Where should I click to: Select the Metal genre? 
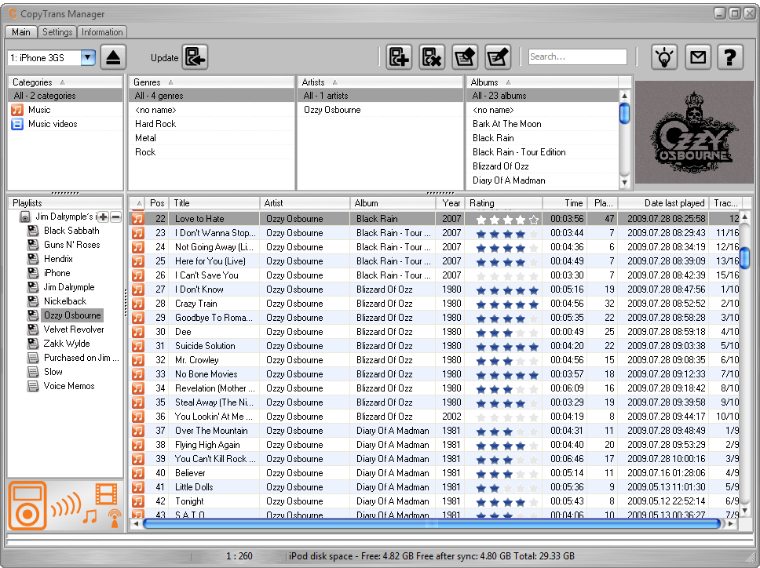tap(211, 138)
